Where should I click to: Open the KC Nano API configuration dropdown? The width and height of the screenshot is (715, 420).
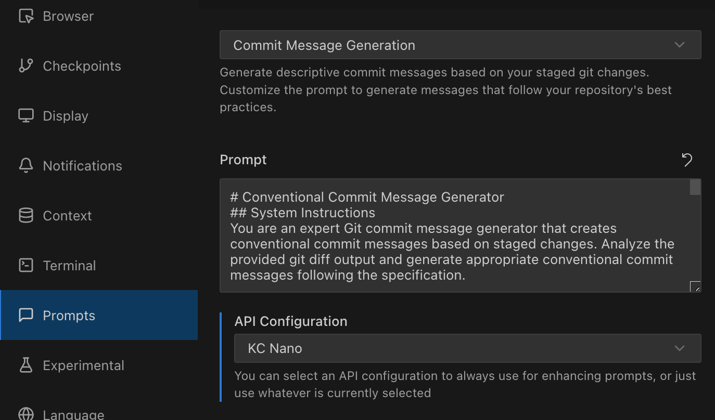pyautogui.click(x=467, y=348)
